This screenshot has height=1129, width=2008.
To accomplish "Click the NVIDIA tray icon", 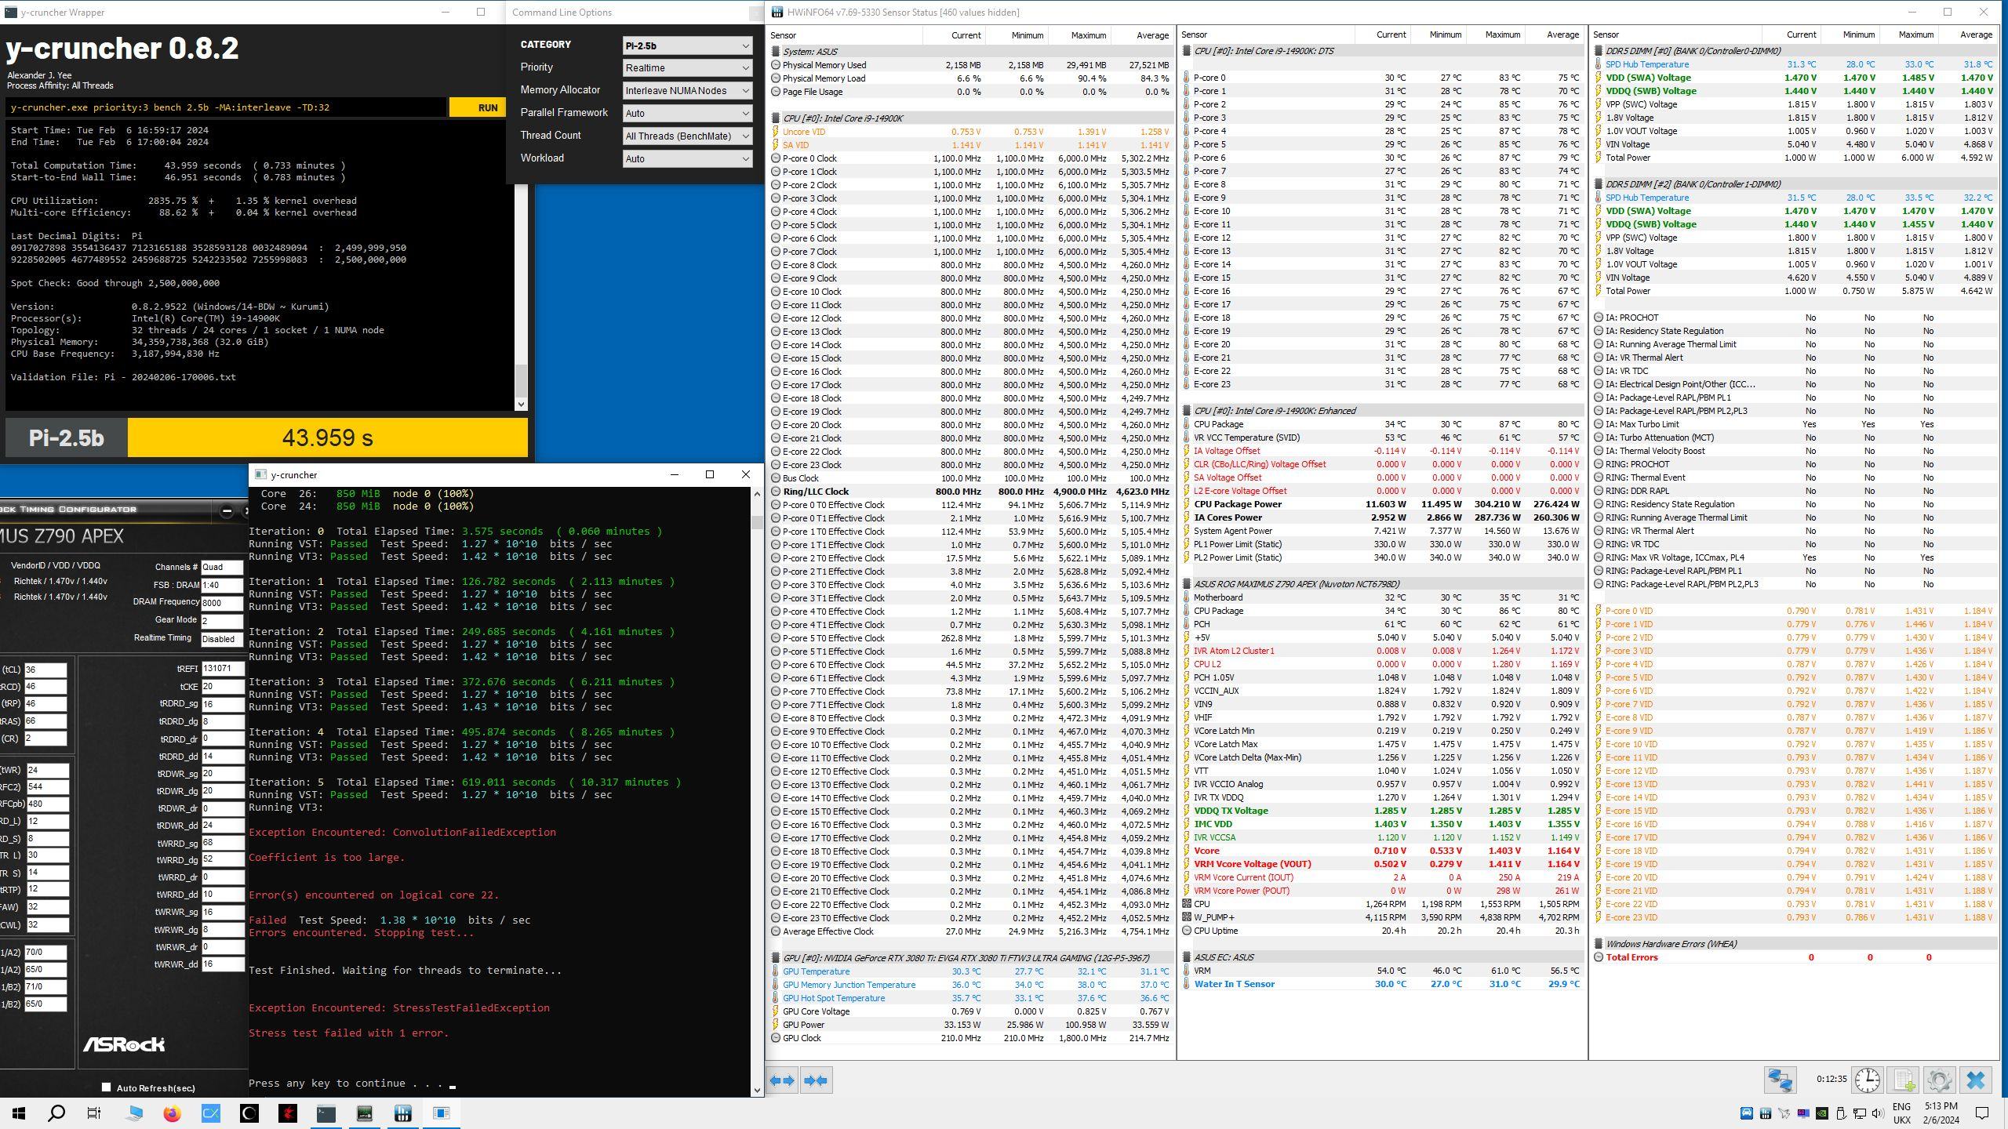I will (1822, 1113).
